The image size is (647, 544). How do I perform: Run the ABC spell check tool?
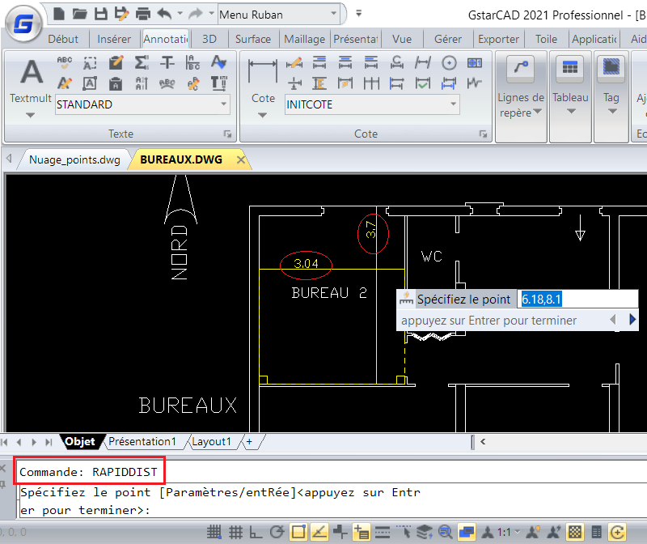pyautogui.click(x=65, y=62)
